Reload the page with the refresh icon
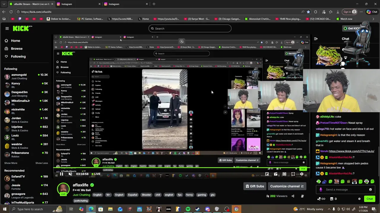Viewport: 380px width, 213px height. [11, 12]
